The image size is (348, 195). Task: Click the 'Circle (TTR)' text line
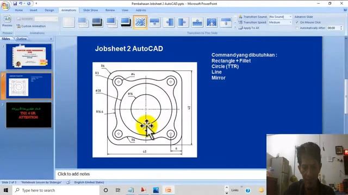click(225, 66)
